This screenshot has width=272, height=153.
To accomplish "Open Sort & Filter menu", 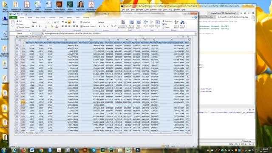I will pyautogui.click(x=176, y=25).
